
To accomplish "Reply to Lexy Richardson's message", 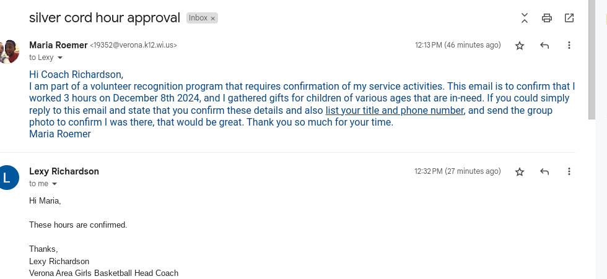I will click(x=544, y=171).
